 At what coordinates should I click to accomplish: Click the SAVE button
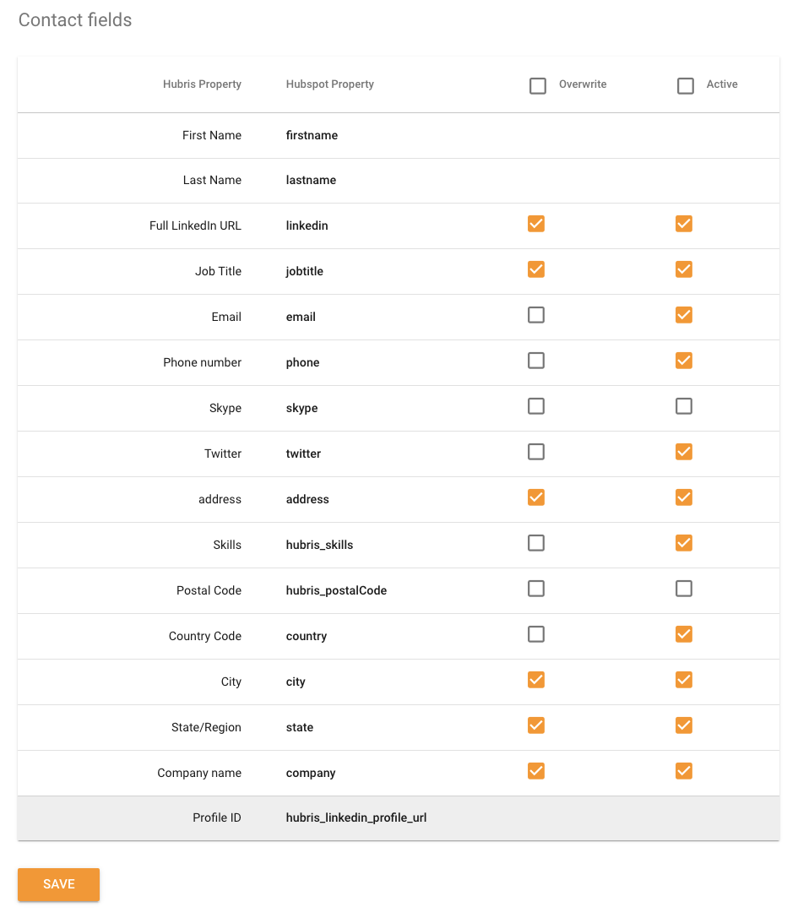(x=58, y=884)
